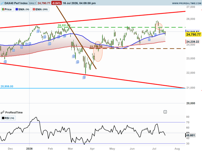Open the DAILY timeframe selector
Viewport: 202px width, 151px height.
click(x=33, y=3)
